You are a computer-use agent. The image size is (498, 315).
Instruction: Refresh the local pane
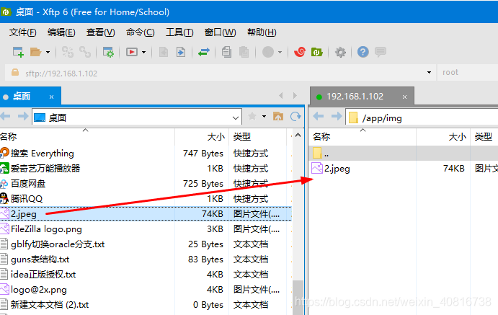295,117
